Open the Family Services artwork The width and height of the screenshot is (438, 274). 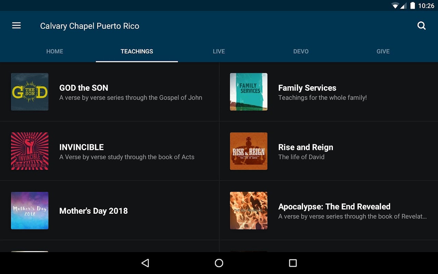(x=249, y=92)
